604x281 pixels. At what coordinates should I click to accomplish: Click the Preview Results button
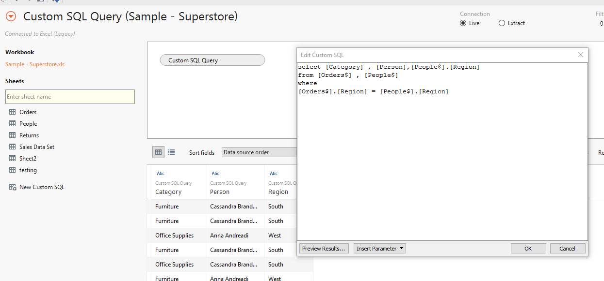(324, 248)
